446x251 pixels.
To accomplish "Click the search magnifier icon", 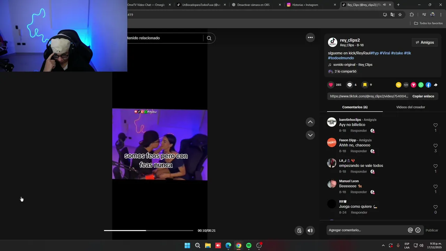I will click(x=209, y=38).
